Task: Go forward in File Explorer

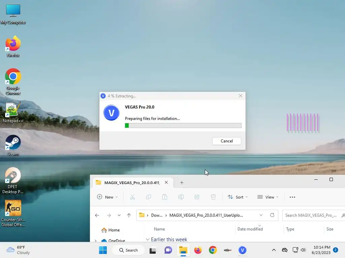Action: [x=109, y=215]
